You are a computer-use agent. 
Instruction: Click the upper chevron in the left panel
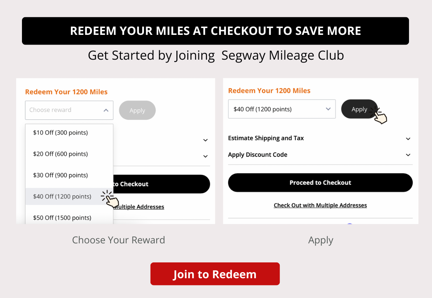point(205,140)
